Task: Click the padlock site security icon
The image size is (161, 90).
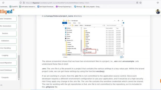Action: point(24,3)
